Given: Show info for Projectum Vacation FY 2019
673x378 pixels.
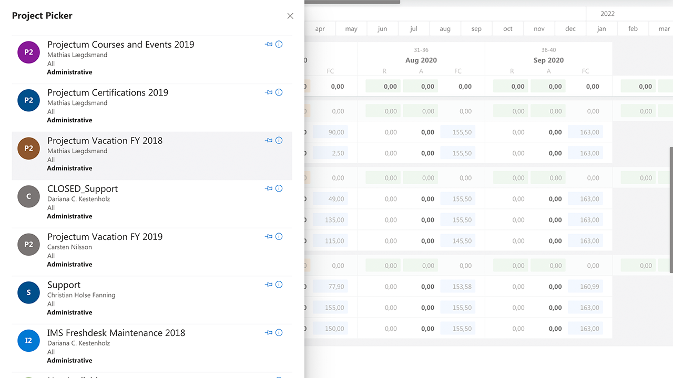Looking at the screenshot, I should 279,236.
